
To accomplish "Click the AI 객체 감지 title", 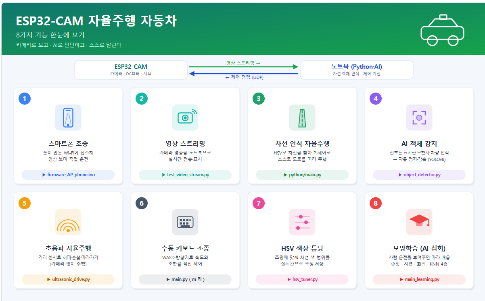I will tap(419, 144).
